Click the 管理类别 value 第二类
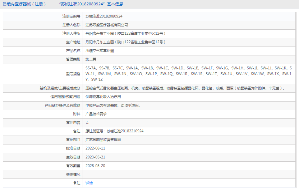Viewport: 299px width, 191px height. click(91, 59)
